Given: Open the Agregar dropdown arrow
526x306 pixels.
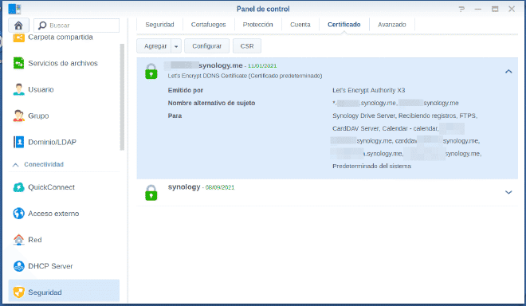Looking at the screenshot, I should (x=176, y=46).
